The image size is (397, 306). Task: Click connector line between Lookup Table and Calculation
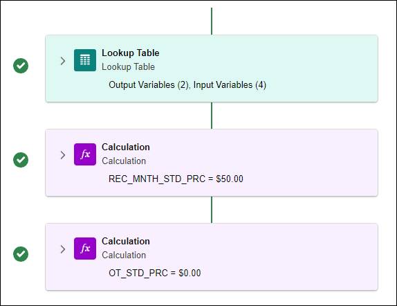(212, 116)
